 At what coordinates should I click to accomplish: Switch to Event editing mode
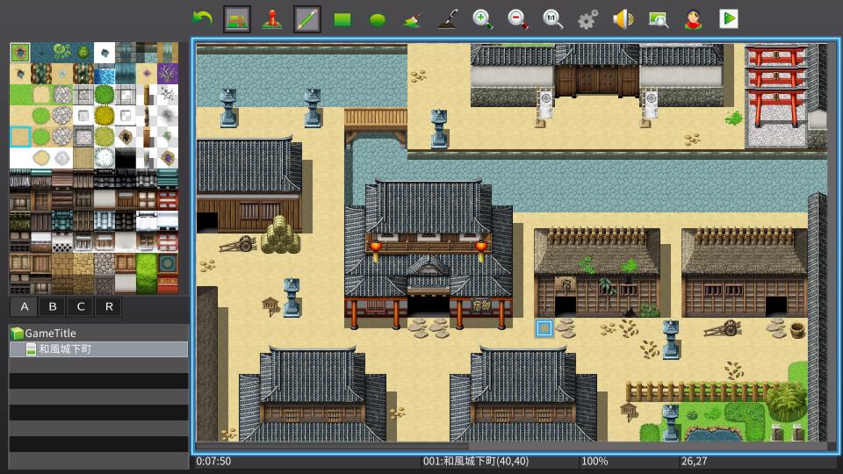pyautogui.click(x=272, y=18)
